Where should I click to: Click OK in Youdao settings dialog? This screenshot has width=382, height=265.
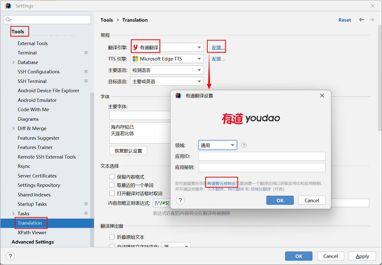pos(280,200)
